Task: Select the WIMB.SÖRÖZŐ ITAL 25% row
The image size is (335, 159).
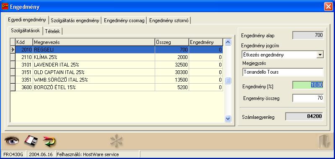Action: click(x=117, y=80)
